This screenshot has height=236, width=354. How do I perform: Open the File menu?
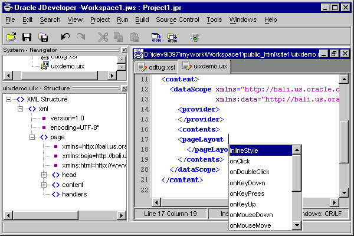coord(10,19)
